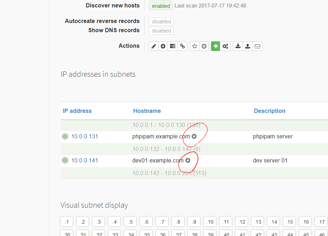Image resolution: width=328 pixels, height=236 pixels.
Task: Click the gears scan icon
Action: point(225,46)
